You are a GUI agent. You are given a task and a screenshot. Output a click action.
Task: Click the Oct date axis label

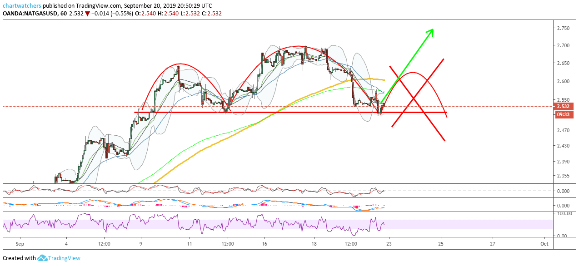click(544, 244)
